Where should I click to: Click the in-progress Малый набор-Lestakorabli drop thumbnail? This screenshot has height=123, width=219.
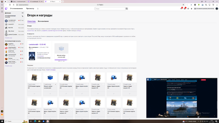[x=61, y=48]
